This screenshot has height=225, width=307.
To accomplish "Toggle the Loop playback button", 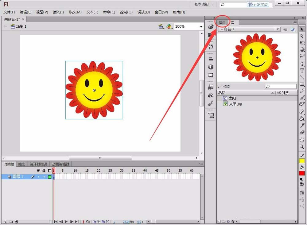I will pos(88,222).
